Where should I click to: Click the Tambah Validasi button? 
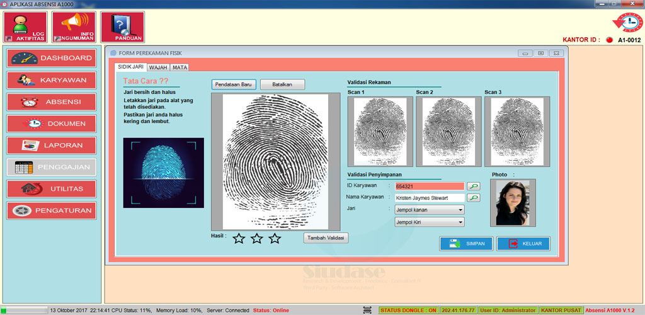[326, 238]
